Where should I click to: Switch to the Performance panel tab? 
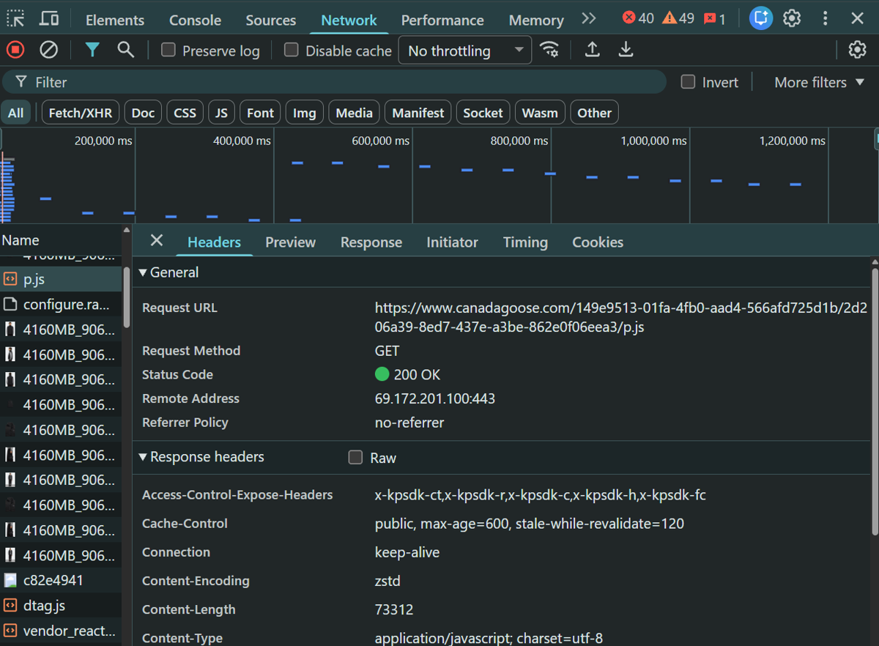(442, 20)
